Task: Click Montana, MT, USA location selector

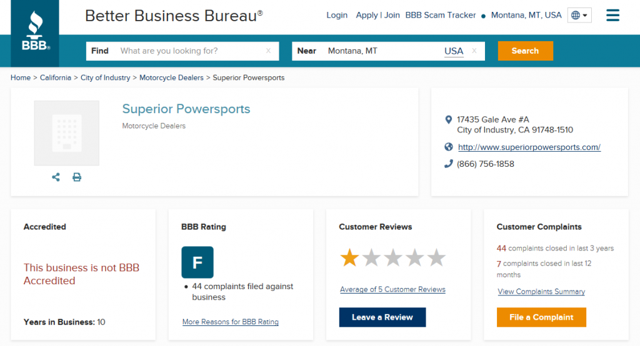Action: (526, 16)
